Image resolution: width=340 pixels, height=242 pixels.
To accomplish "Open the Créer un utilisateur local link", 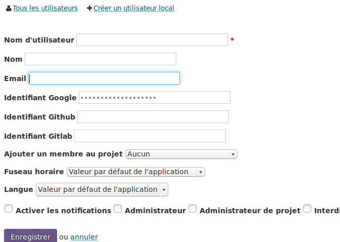I will [x=134, y=8].
